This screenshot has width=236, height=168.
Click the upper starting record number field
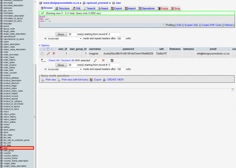pyautogui.click(x=114, y=34)
